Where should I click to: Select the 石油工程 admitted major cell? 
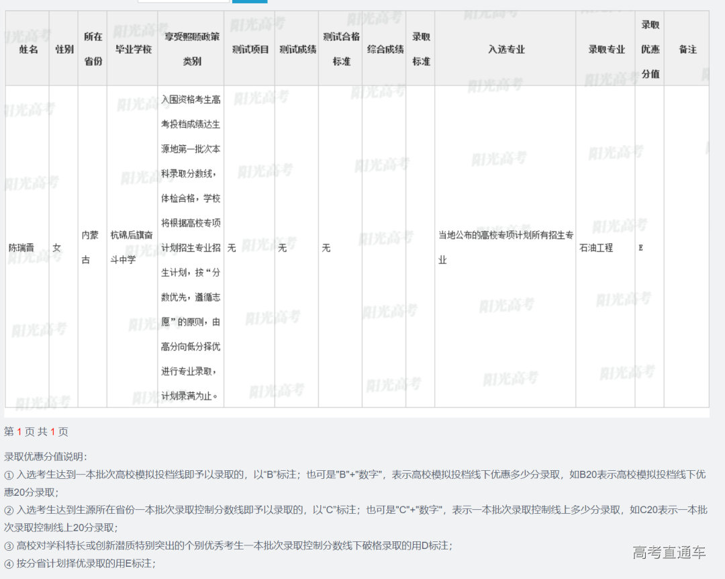point(596,248)
